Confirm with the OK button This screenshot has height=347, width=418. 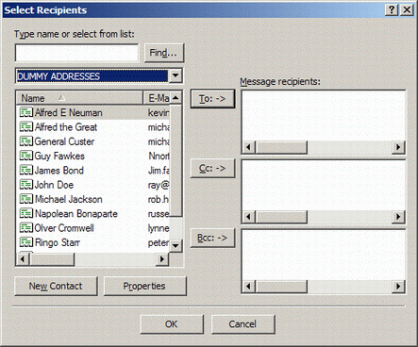(x=172, y=324)
